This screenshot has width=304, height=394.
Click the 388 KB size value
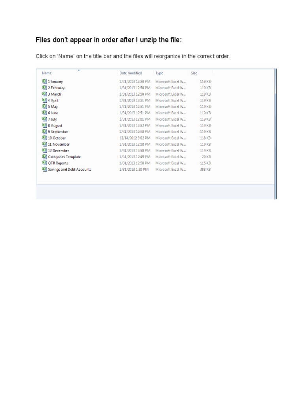coord(205,169)
